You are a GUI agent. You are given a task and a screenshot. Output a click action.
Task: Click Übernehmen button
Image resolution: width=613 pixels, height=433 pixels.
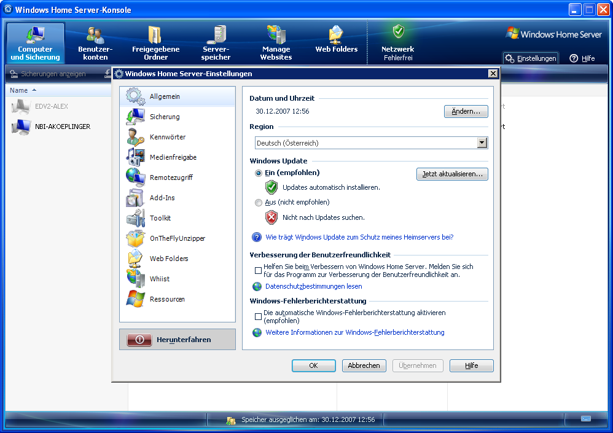418,365
